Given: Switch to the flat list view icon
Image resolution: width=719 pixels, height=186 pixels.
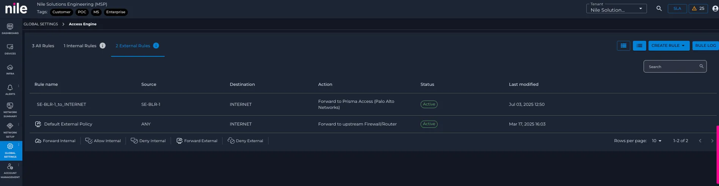Looking at the screenshot, I should click(639, 46).
